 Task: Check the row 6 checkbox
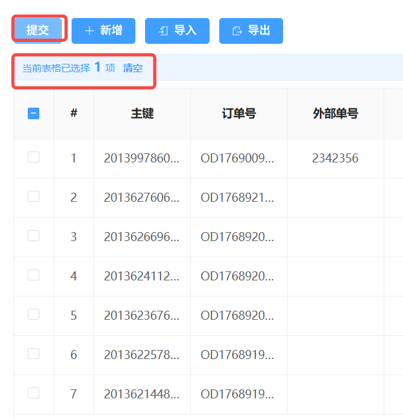pyautogui.click(x=34, y=354)
